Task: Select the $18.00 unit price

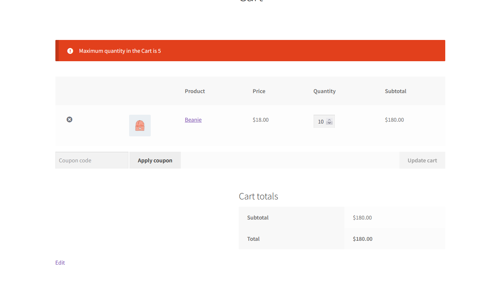Action: (x=260, y=120)
